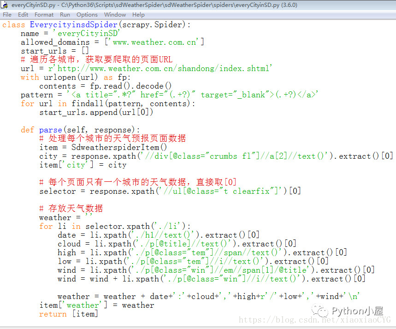Click the fp.read().decode() line
Screen dimensions: 396x329
click(105, 86)
